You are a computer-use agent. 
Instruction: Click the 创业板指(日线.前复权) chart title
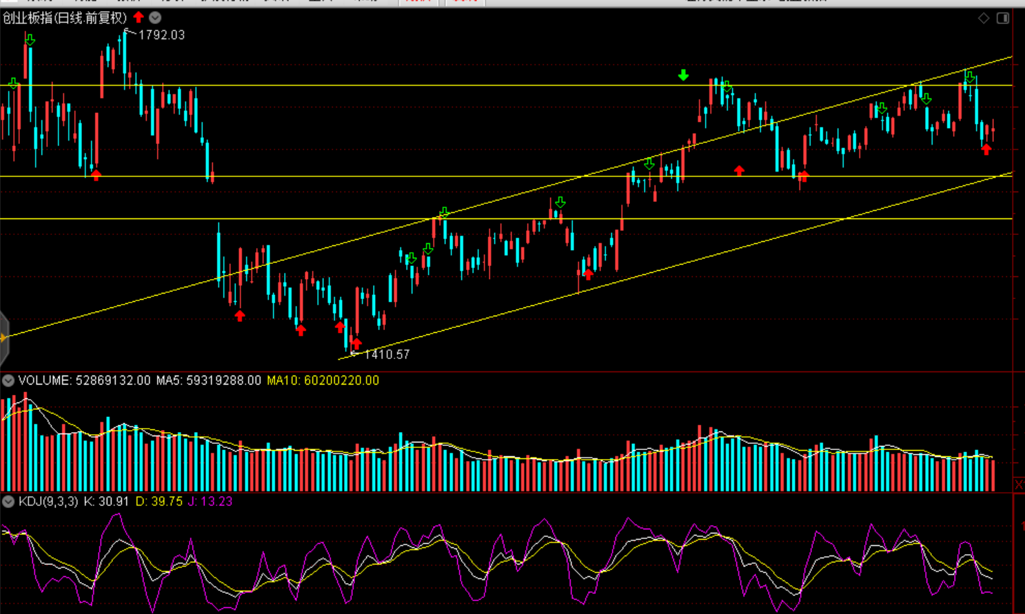pyautogui.click(x=65, y=18)
